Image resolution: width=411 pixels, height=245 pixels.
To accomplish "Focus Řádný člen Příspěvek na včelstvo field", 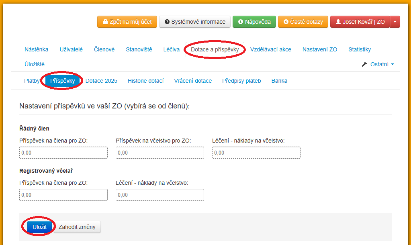I will 160,153.
